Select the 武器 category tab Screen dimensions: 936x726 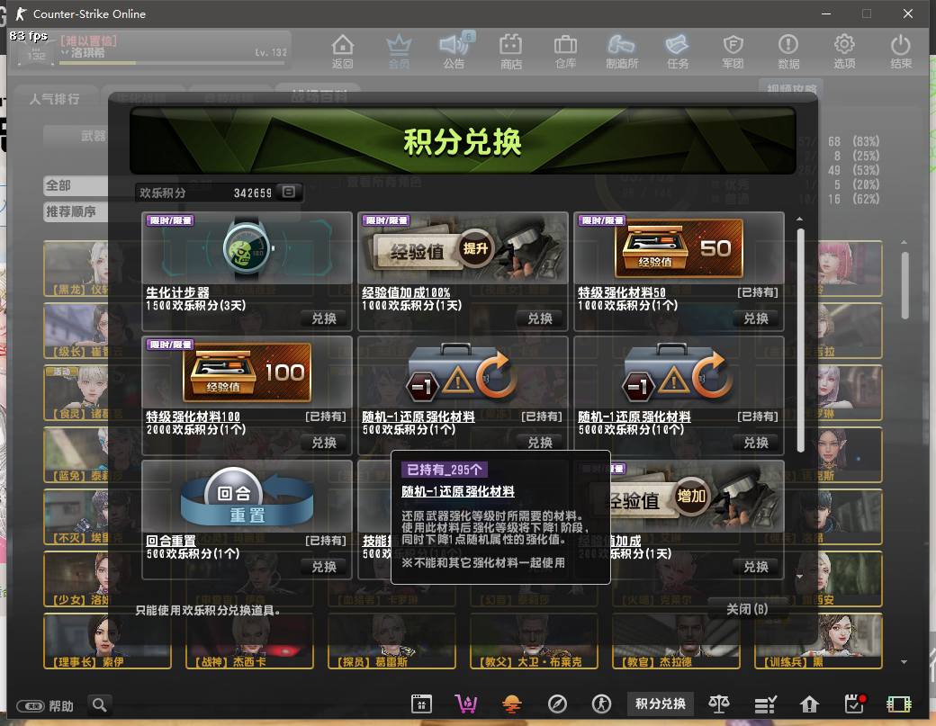[x=93, y=136]
